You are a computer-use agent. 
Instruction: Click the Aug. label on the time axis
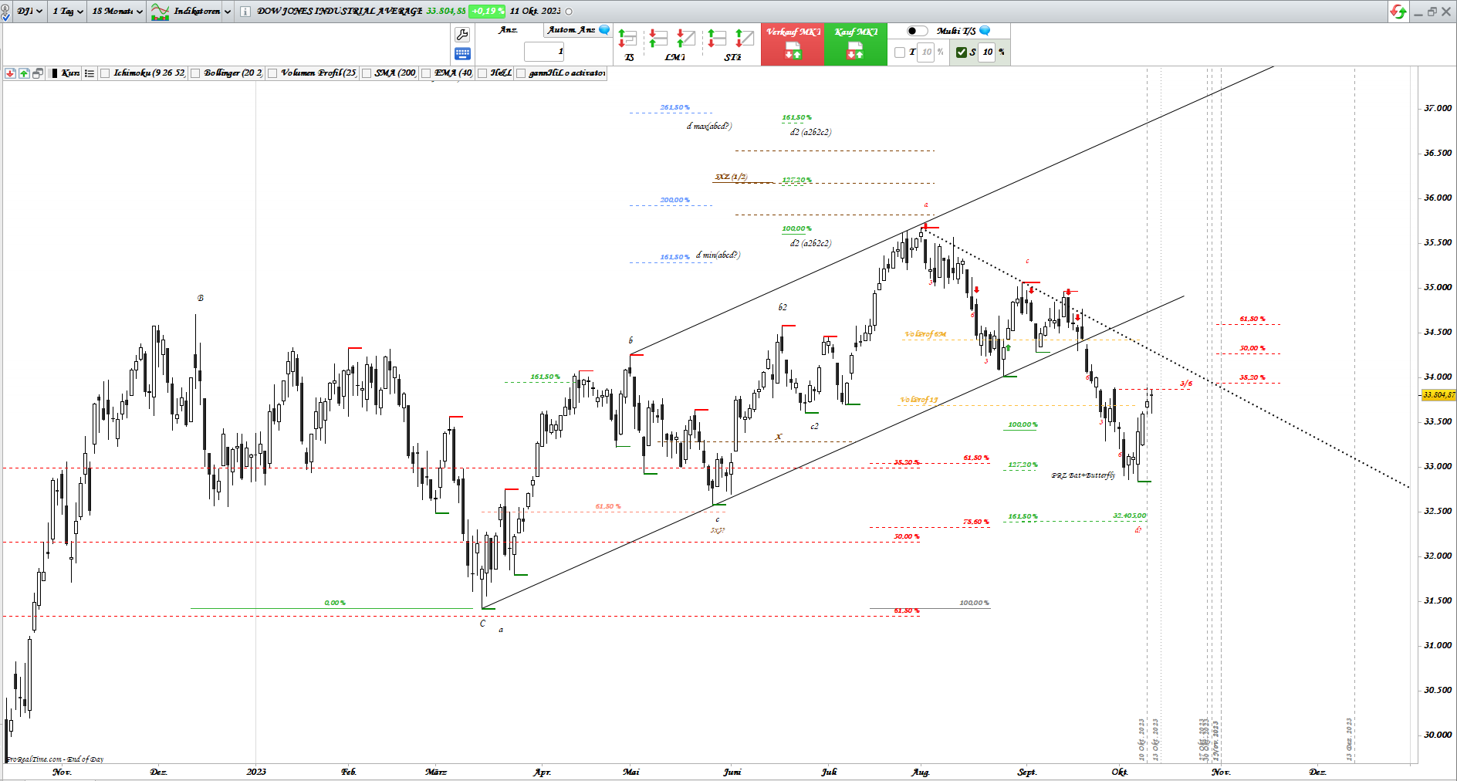[x=921, y=772]
